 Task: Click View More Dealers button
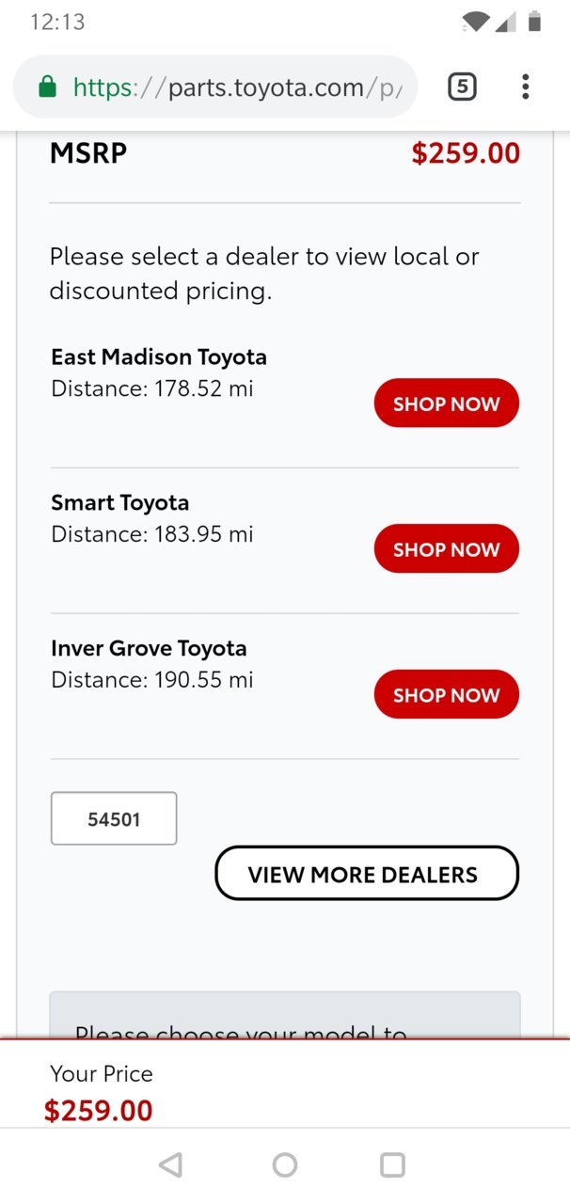pos(367,874)
